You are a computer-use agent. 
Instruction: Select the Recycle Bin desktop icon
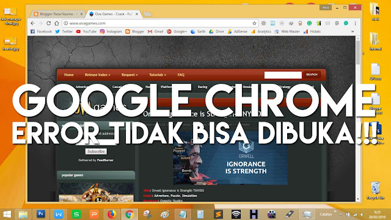click(375, 190)
